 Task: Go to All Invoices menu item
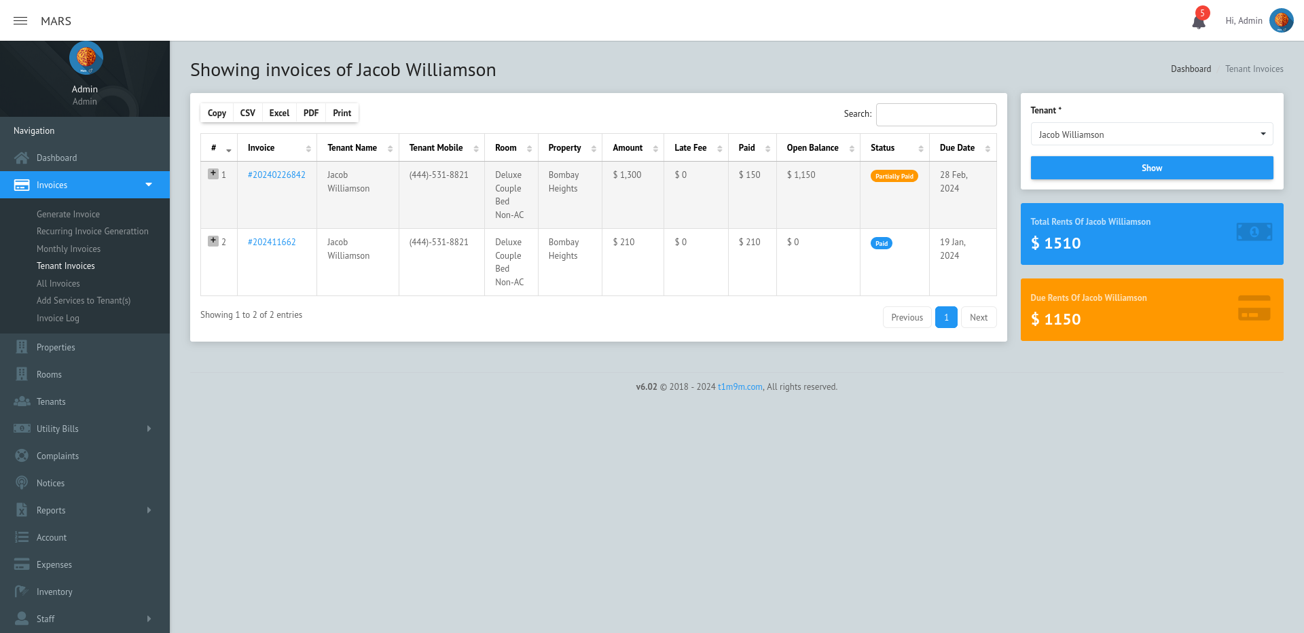point(58,283)
